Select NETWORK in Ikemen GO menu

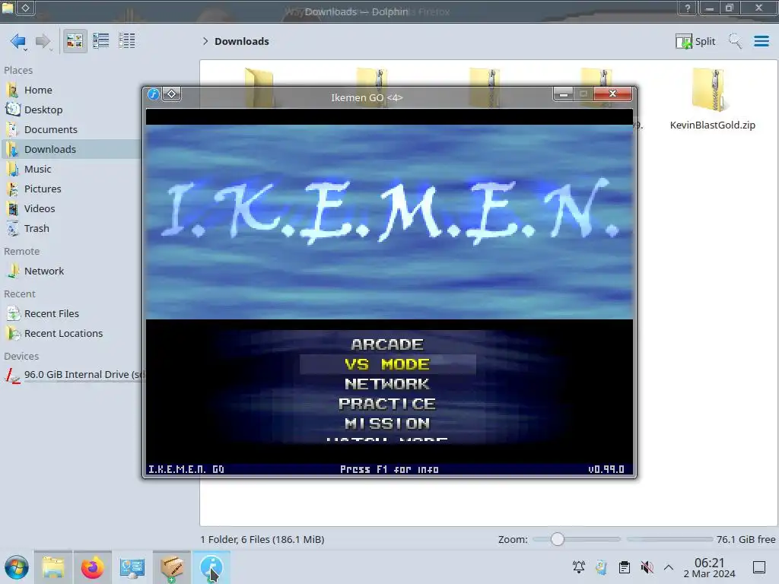[x=387, y=384]
